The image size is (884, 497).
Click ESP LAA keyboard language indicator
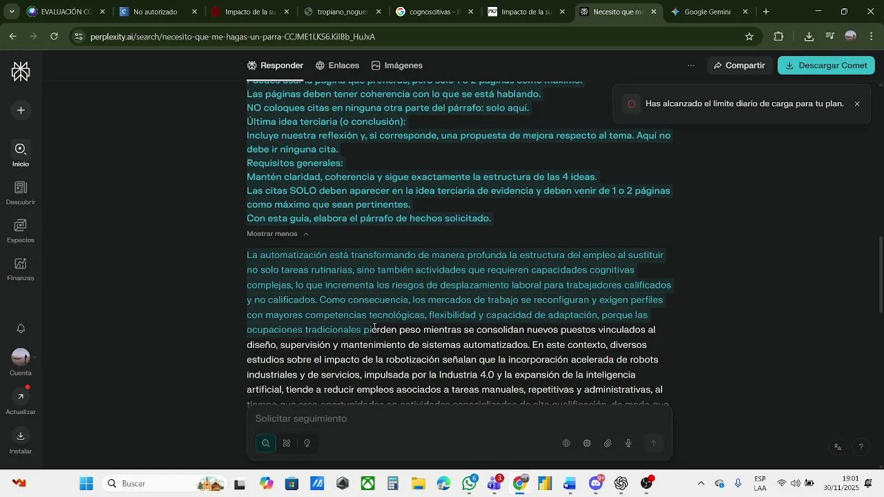(760, 483)
